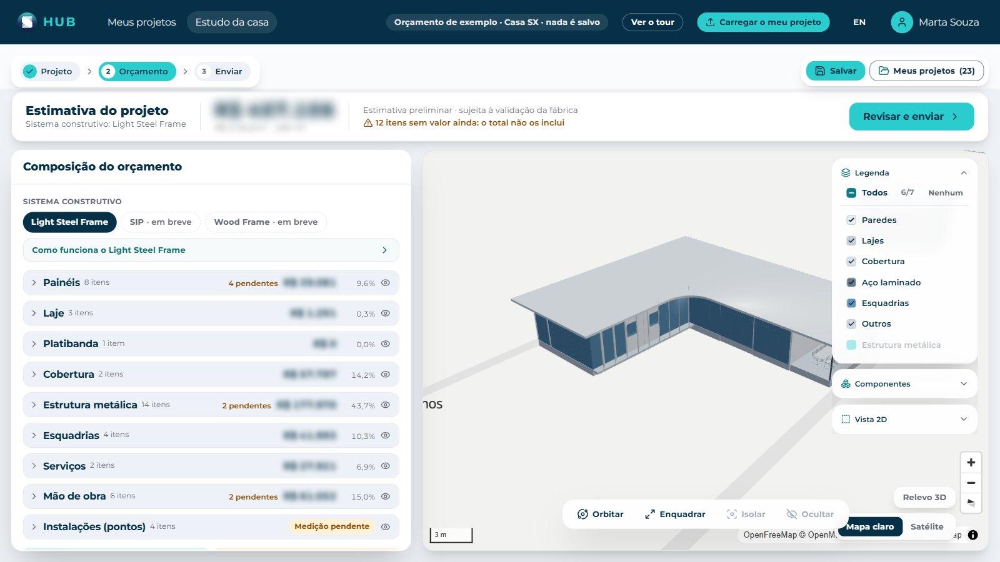Toggle visibility eye for Platibanda row
Viewport: 1000px width, 562px height.
(x=386, y=343)
